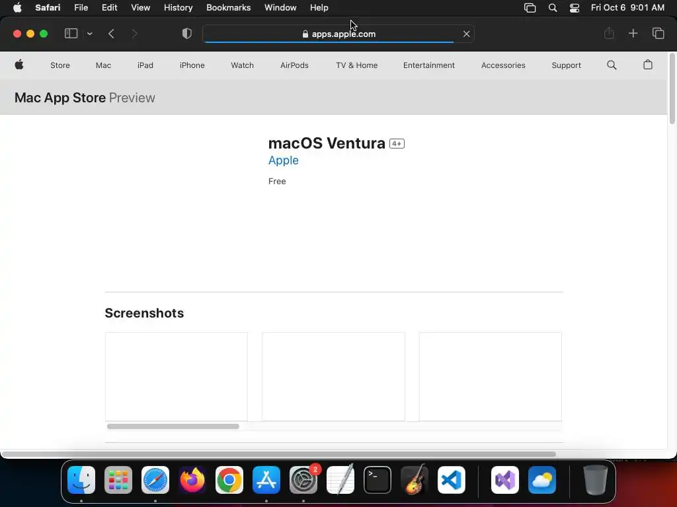Open the Edit menu
Viewport: 677px width, 507px height.
tap(109, 8)
